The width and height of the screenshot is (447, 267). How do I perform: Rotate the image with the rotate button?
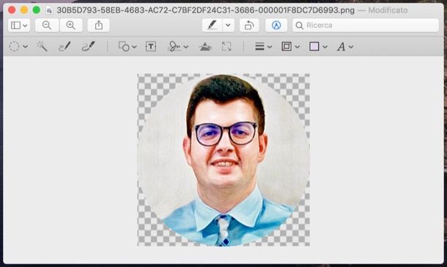pyautogui.click(x=249, y=26)
